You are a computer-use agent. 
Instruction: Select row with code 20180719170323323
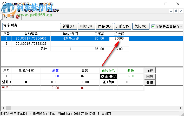[x=31, y=44]
